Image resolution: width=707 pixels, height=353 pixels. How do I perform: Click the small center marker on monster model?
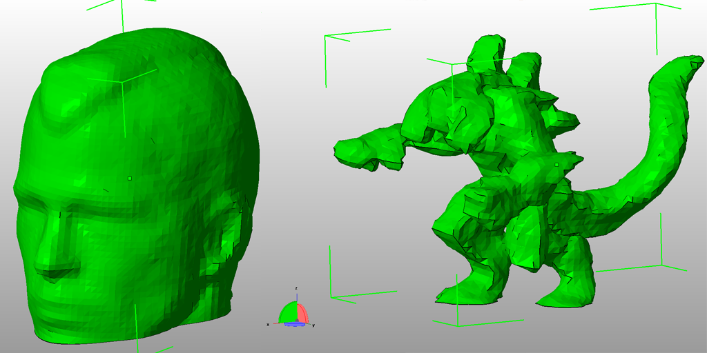(557, 165)
